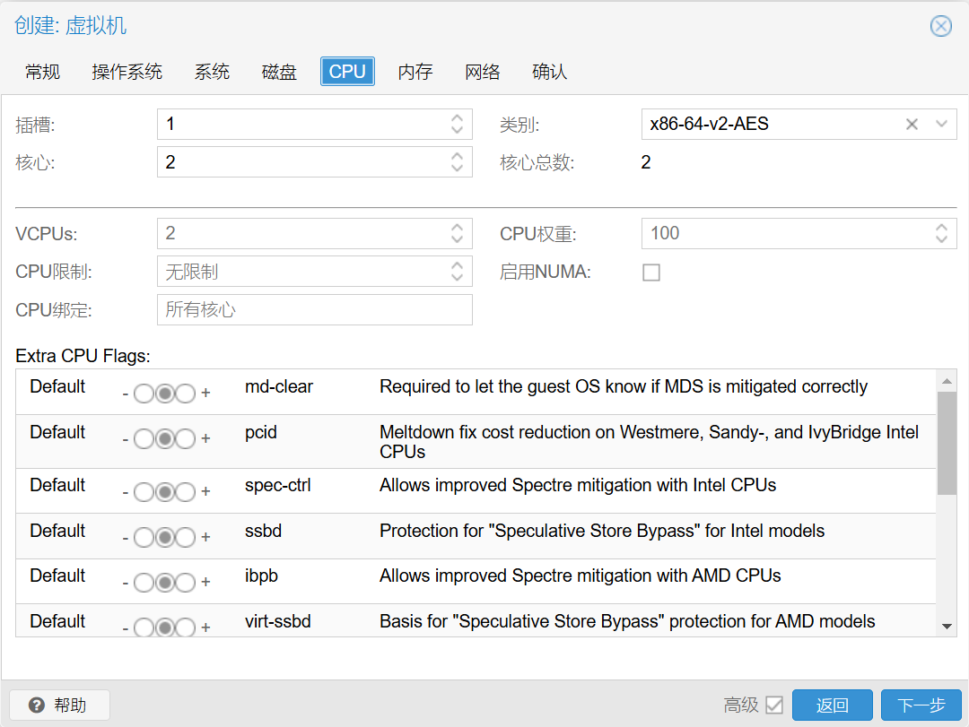The height and width of the screenshot is (727, 969).
Task: Click the CPU绑定 affinity input field
Action: 314,310
